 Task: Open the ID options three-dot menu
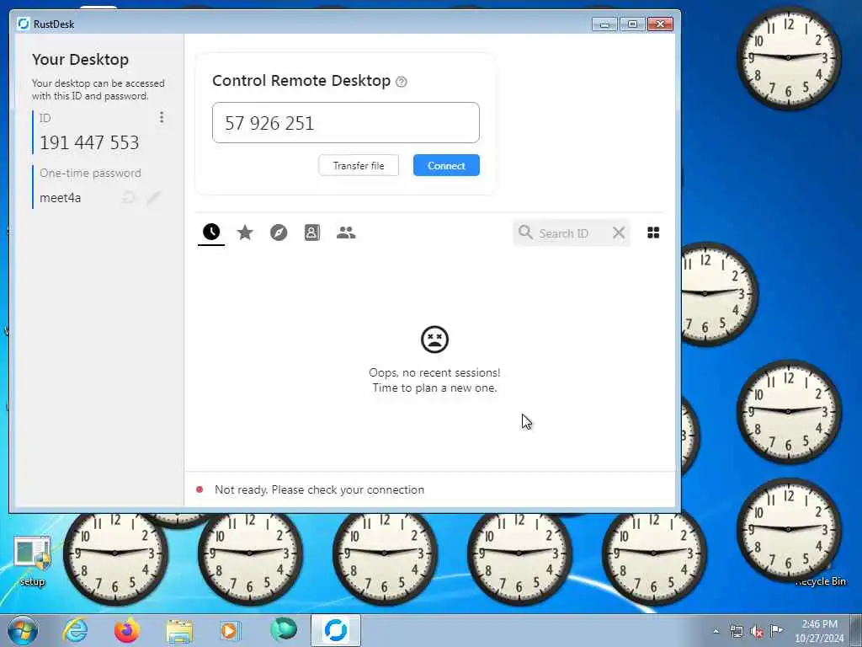(x=161, y=117)
